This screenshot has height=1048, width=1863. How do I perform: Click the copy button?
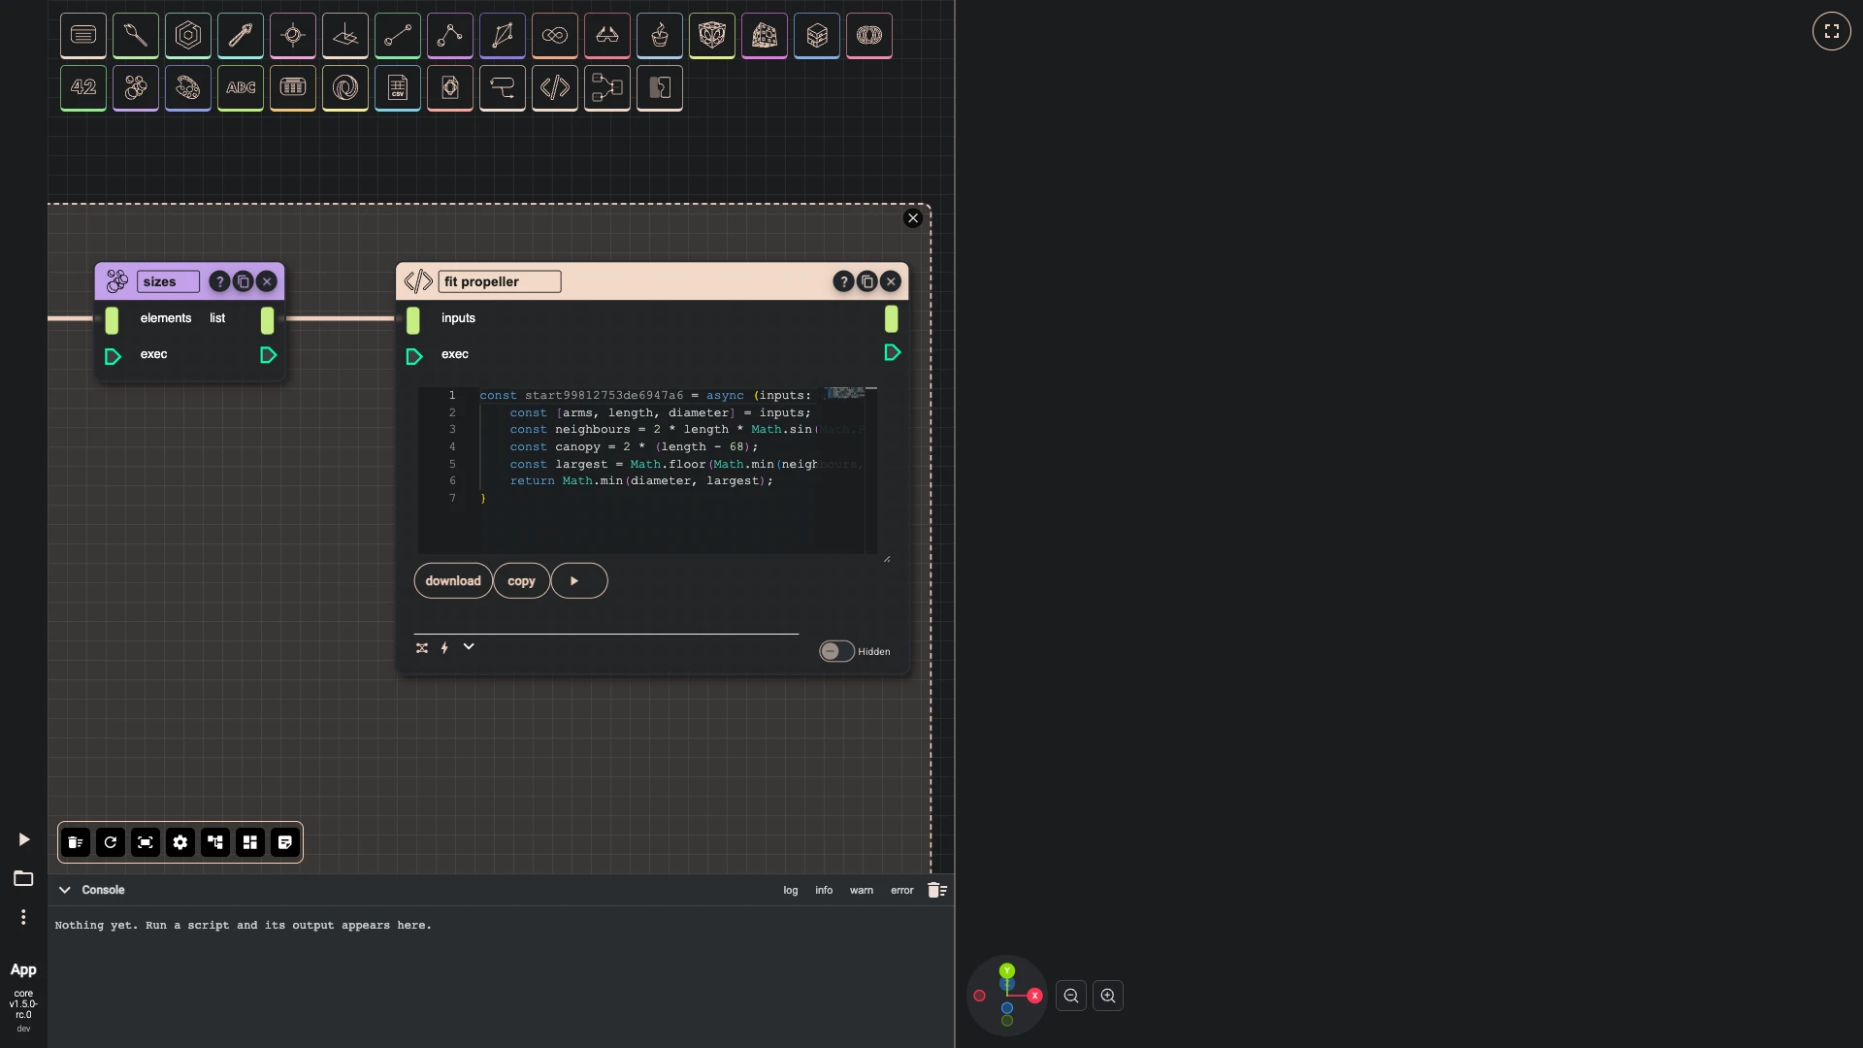[x=521, y=580]
